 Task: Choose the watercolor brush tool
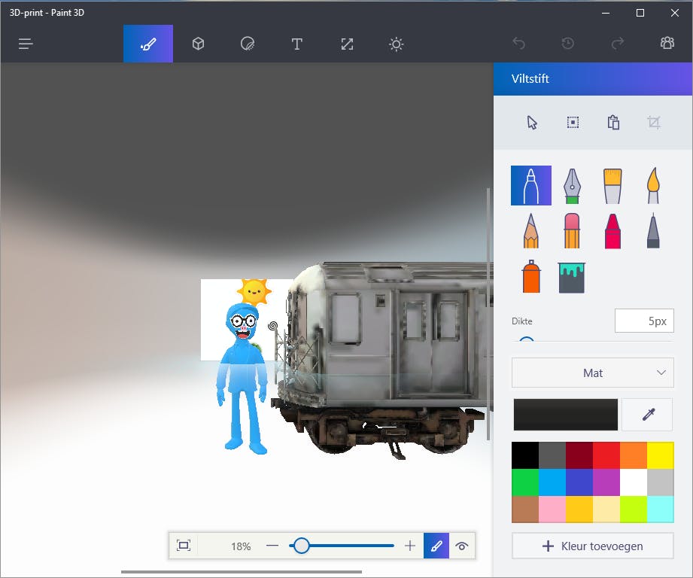(652, 185)
